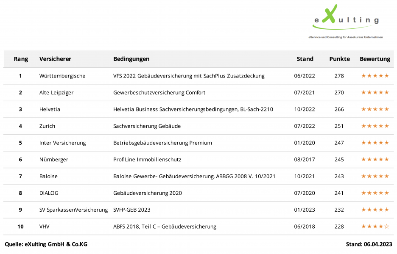The image size is (397, 254).
Task: Click the Baloise insurer name
Action: click(48, 176)
